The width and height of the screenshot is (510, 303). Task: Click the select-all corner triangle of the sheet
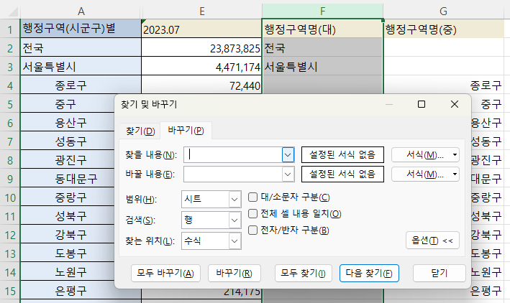pyautogui.click(x=13, y=12)
